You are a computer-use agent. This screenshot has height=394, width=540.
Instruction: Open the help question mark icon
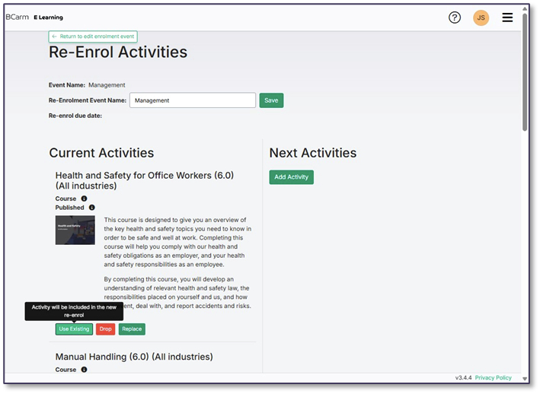(455, 17)
